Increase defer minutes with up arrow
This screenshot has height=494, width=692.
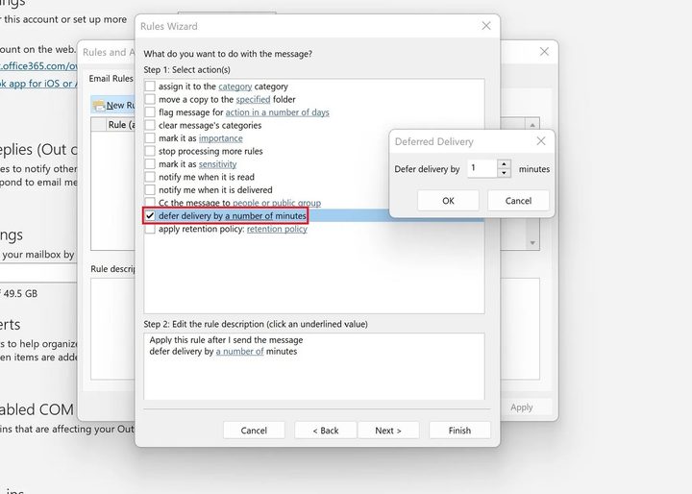coord(505,164)
